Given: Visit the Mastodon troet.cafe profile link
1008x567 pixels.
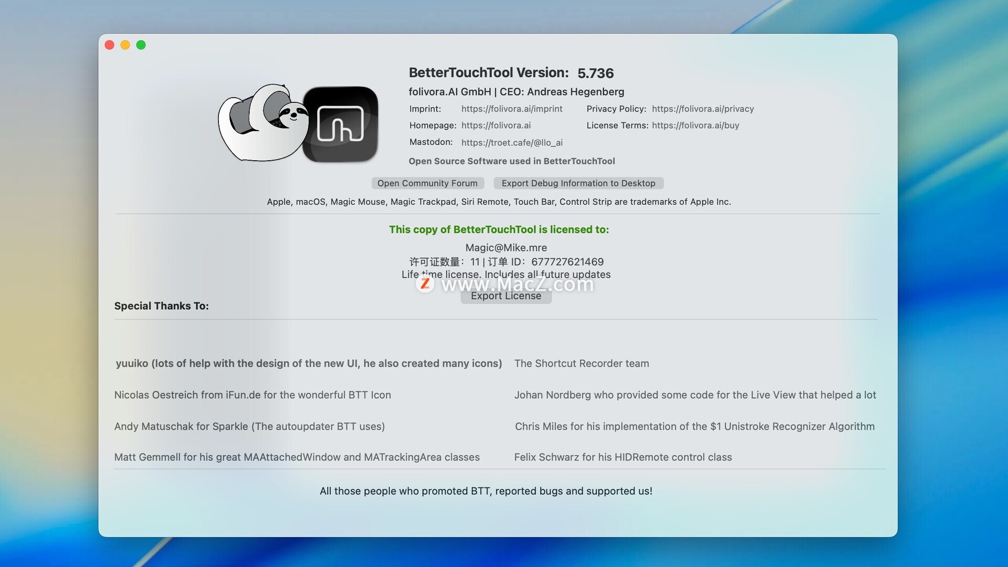Looking at the screenshot, I should tap(511, 142).
